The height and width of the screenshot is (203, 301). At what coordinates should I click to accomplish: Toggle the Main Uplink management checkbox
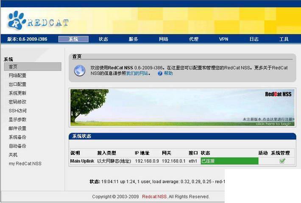click(282, 161)
